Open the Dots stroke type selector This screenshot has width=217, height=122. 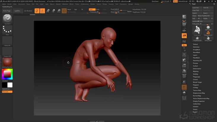click(7, 30)
